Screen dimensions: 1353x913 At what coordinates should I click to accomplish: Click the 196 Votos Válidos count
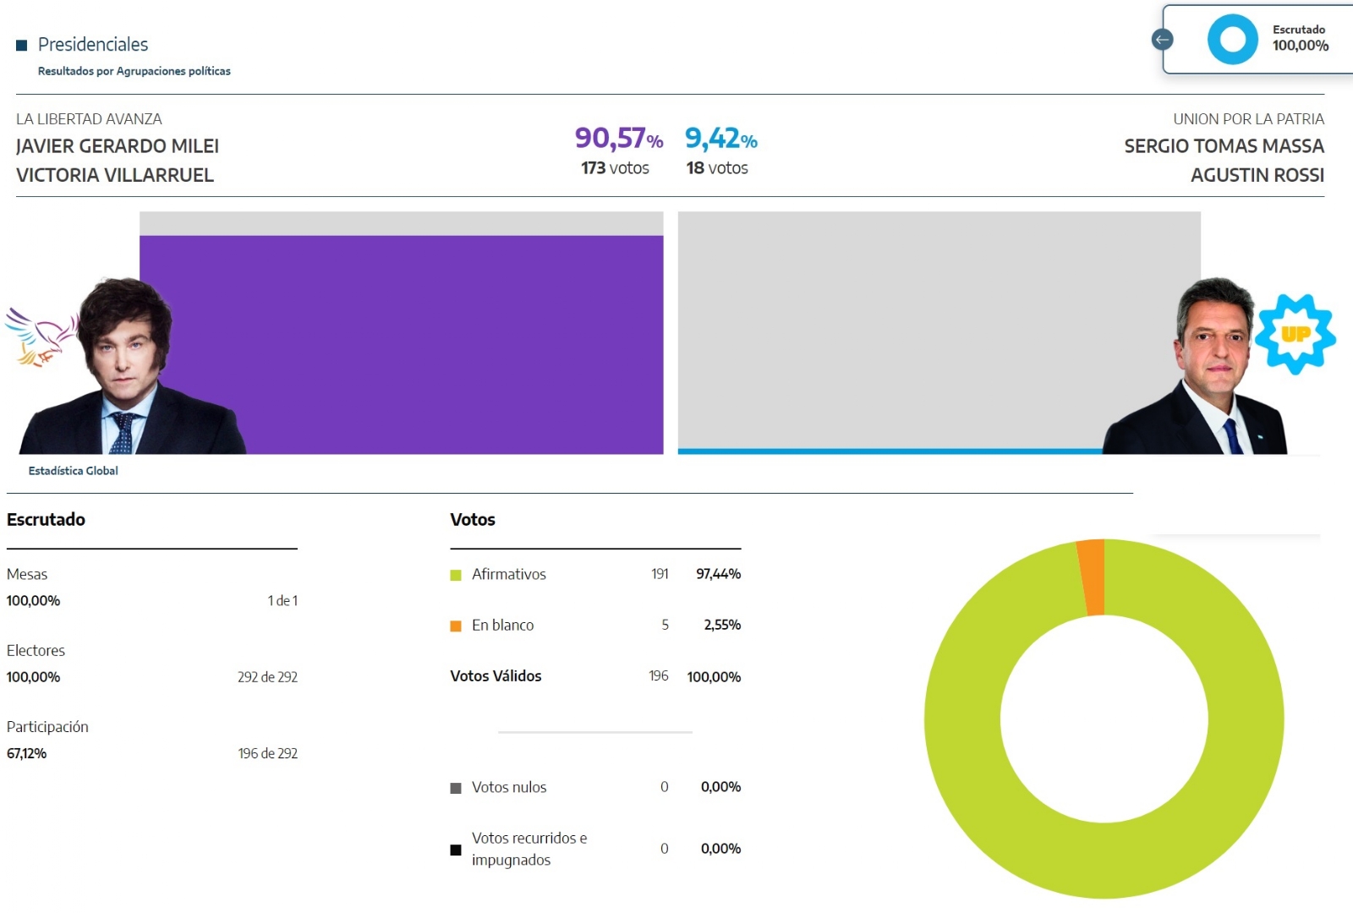[x=659, y=676]
